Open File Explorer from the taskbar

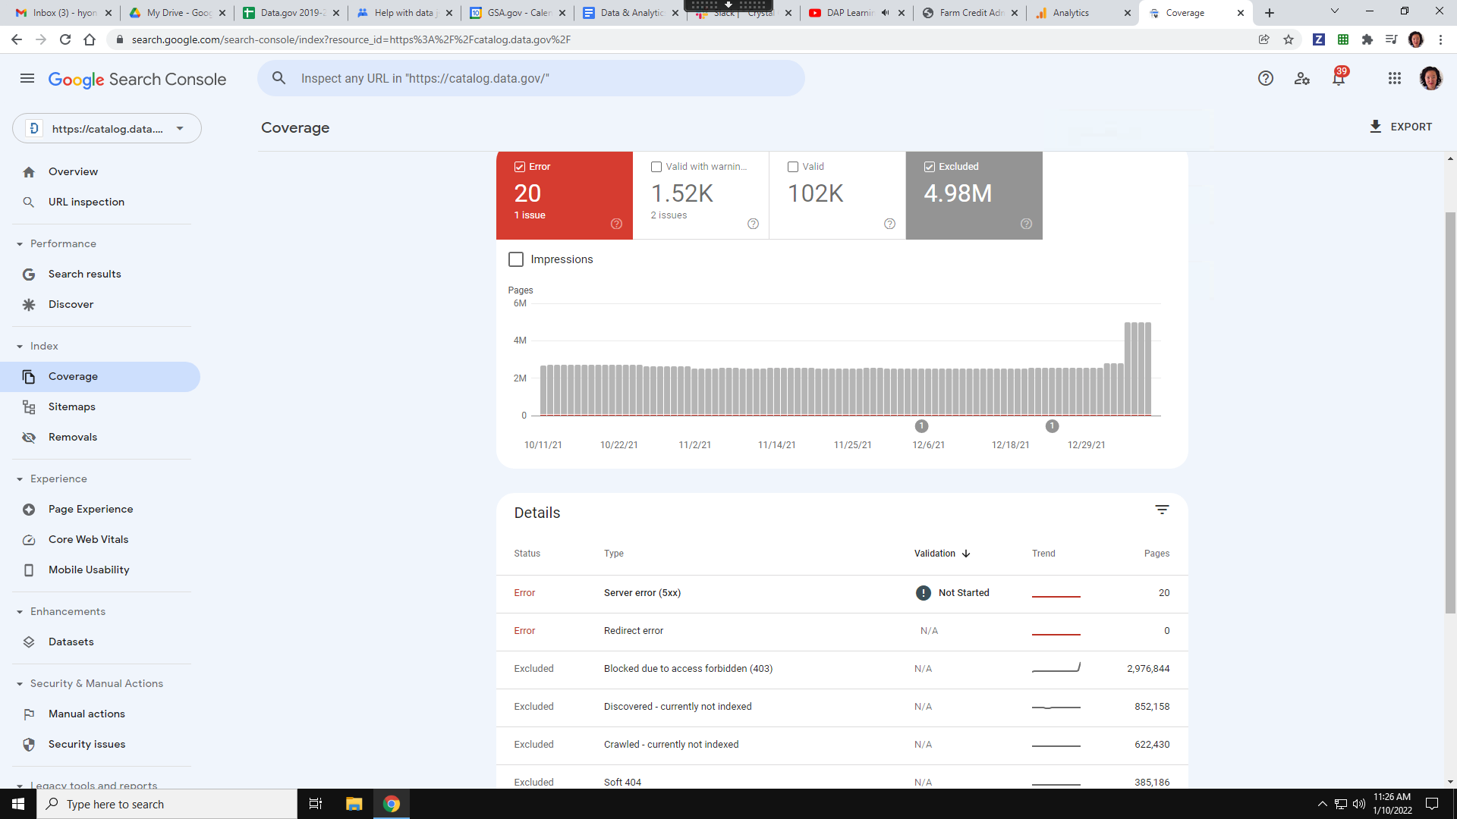[x=354, y=804]
